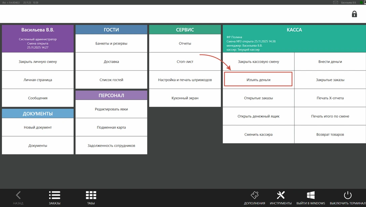The width and height of the screenshot is (366, 207).
Task: Open the Tools wrench icon (ИНСТРУМЕНТЫ)
Action: click(x=281, y=195)
